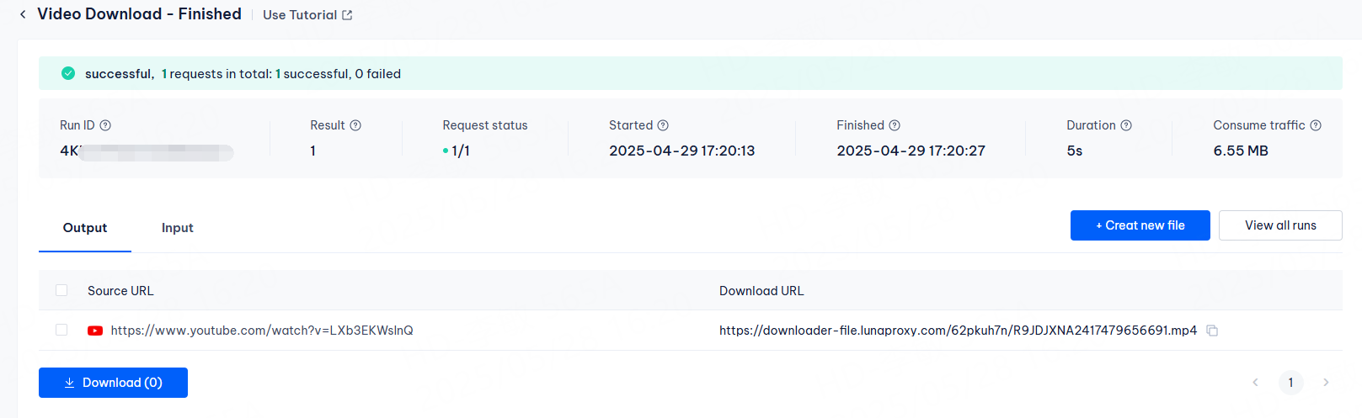Open View all runs
This screenshot has width=1362, height=418.
click(x=1280, y=225)
